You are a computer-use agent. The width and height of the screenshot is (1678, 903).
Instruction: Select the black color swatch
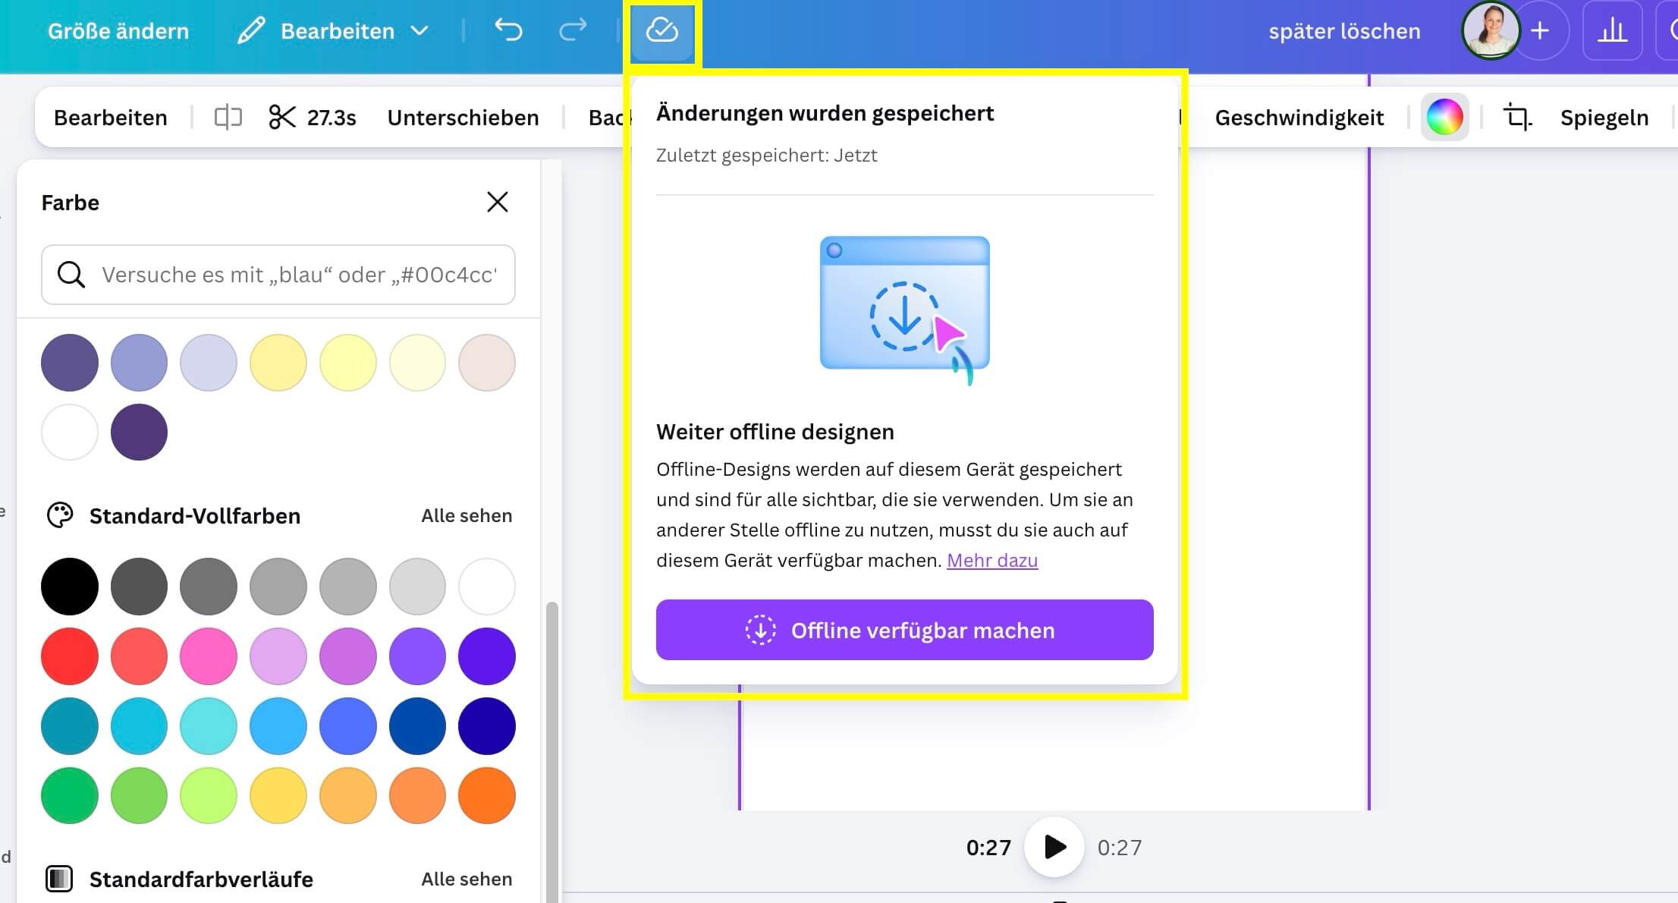pyautogui.click(x=70, y=587)
